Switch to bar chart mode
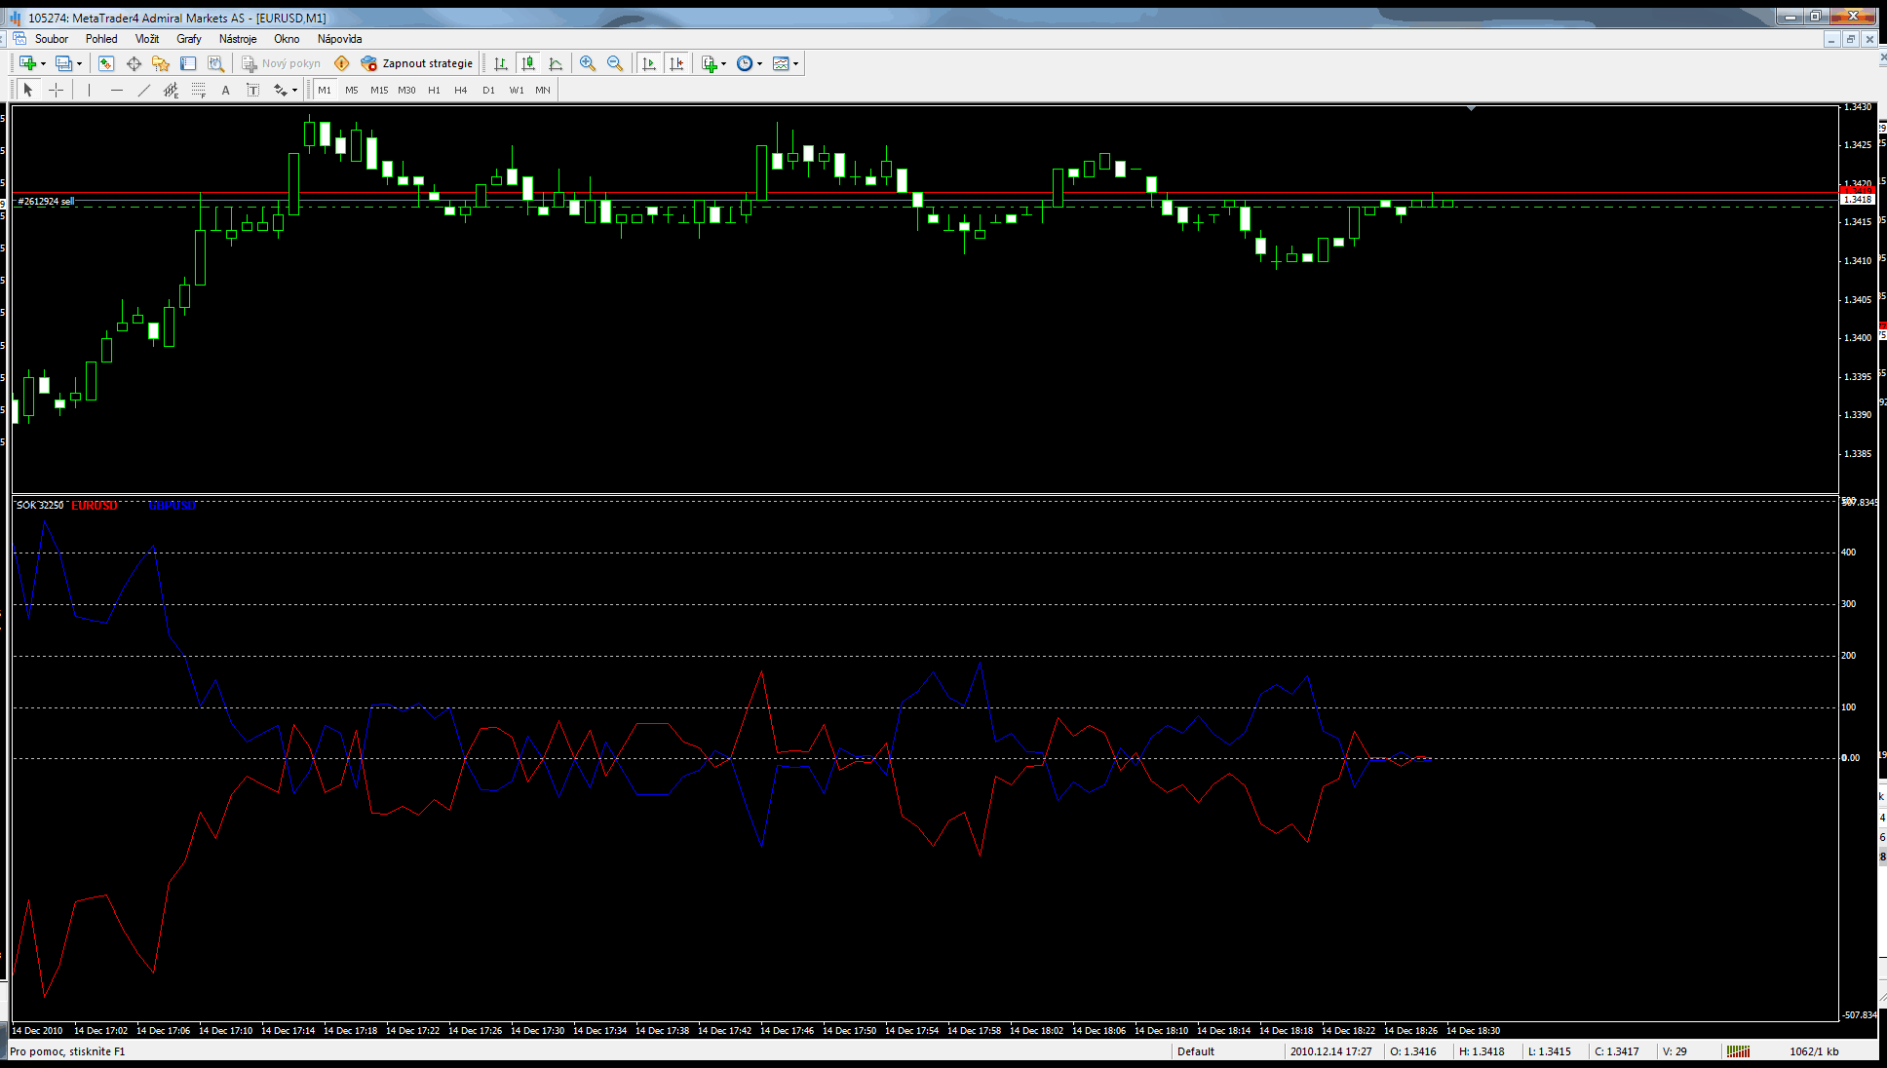The width and height of the screenshot is (1887, 1068). tap(501, 63)
